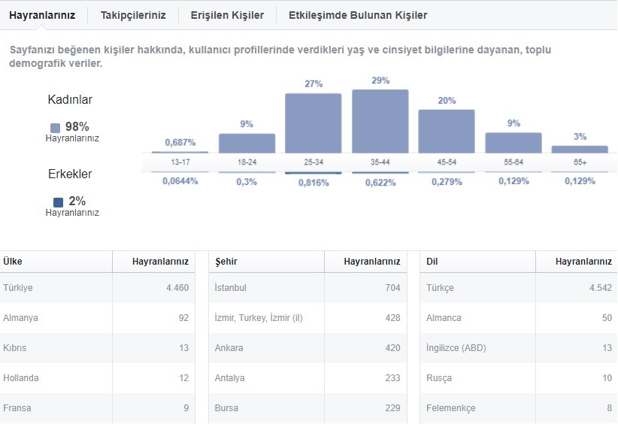
Task: Select Etkileşimde Bulunan Kişiler tab
Action: [x=358, y=15]
